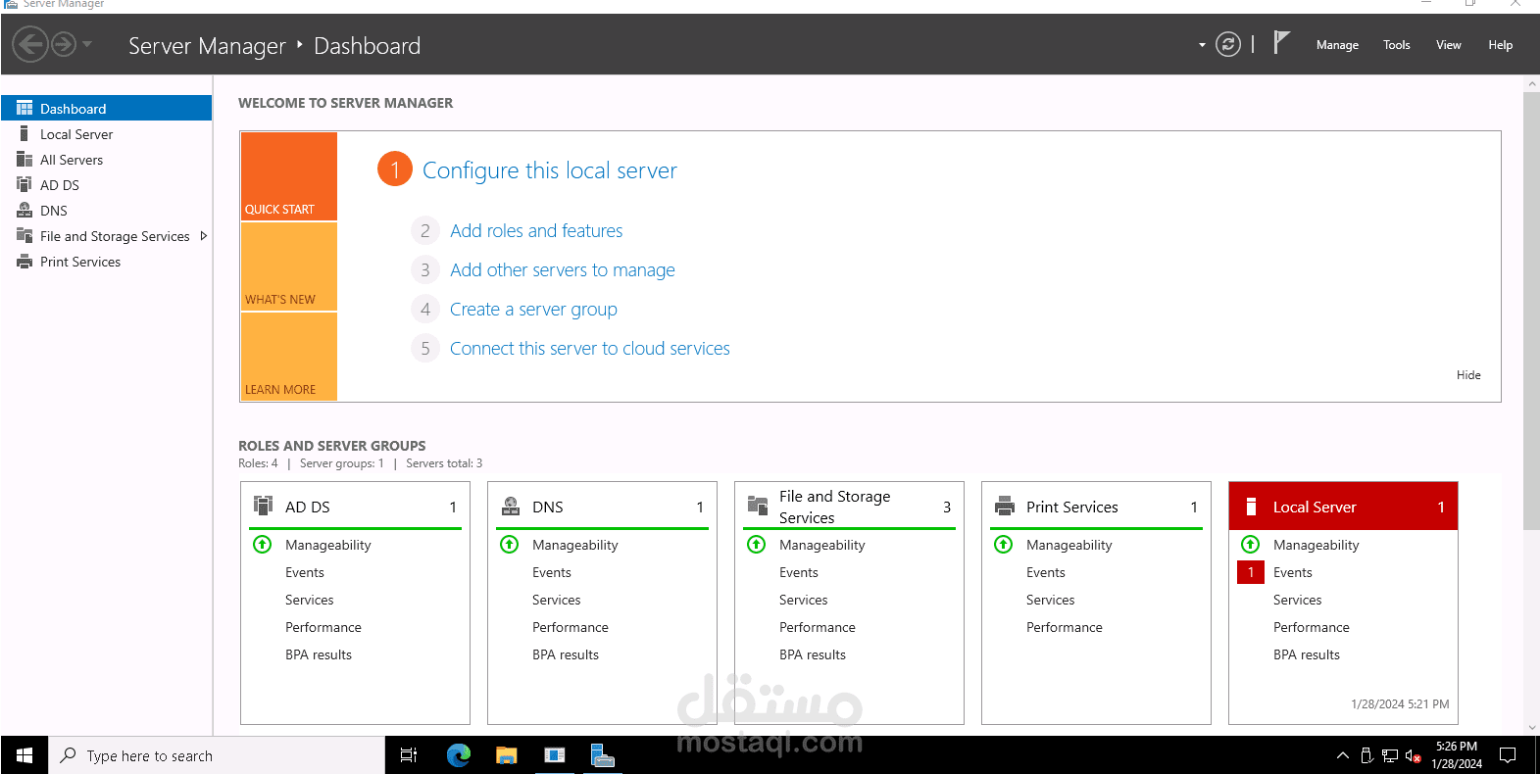Open the DNS tile header
1540x774 pixels.
[602, 507]
